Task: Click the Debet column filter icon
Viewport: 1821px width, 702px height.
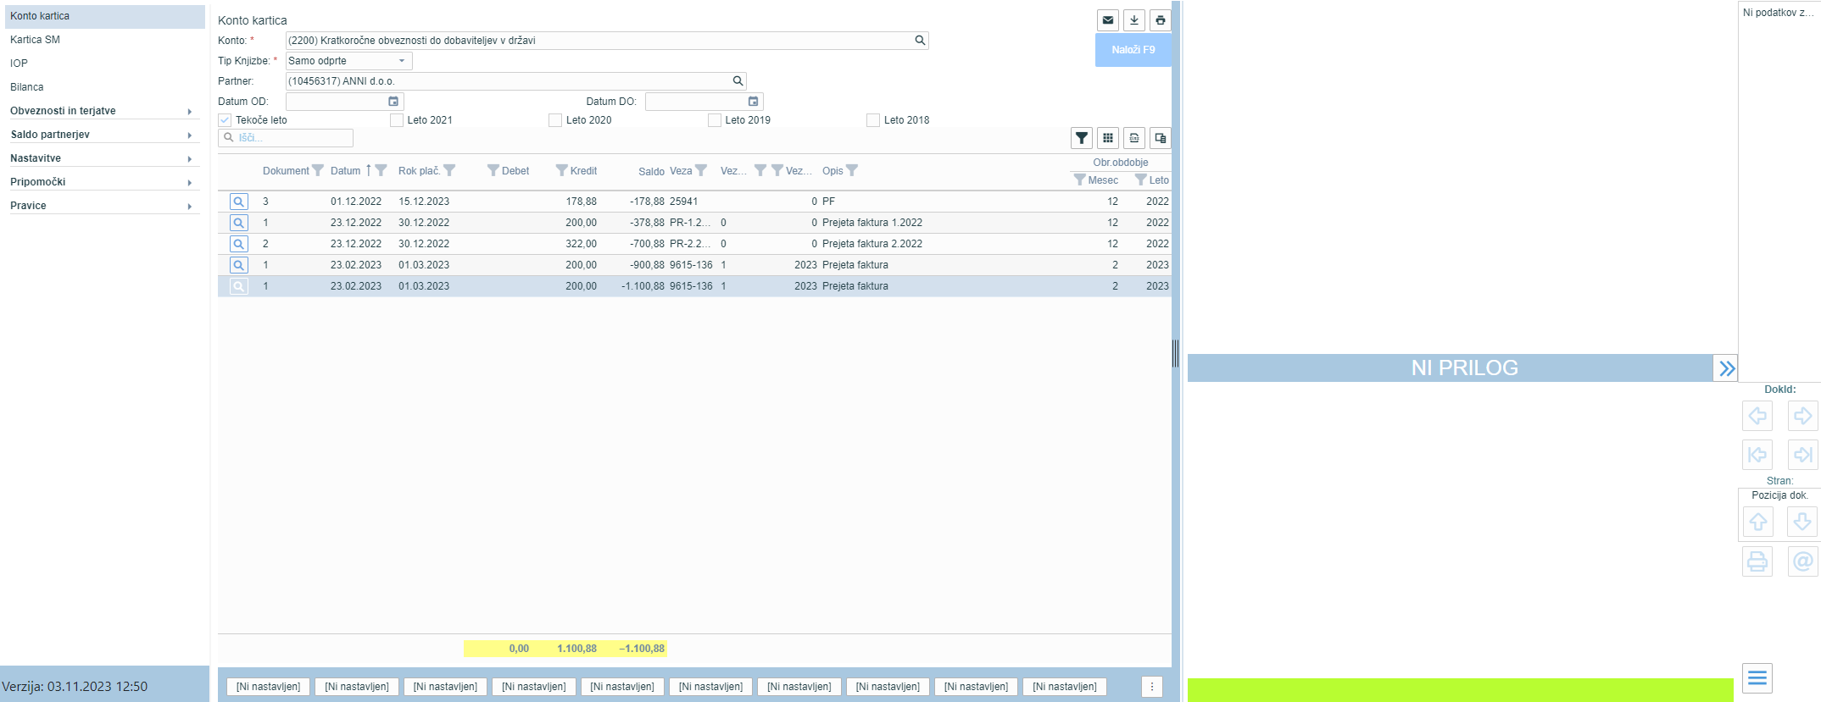Action: point(493,170)
